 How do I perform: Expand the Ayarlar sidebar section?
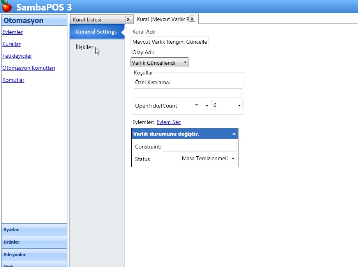34,230
